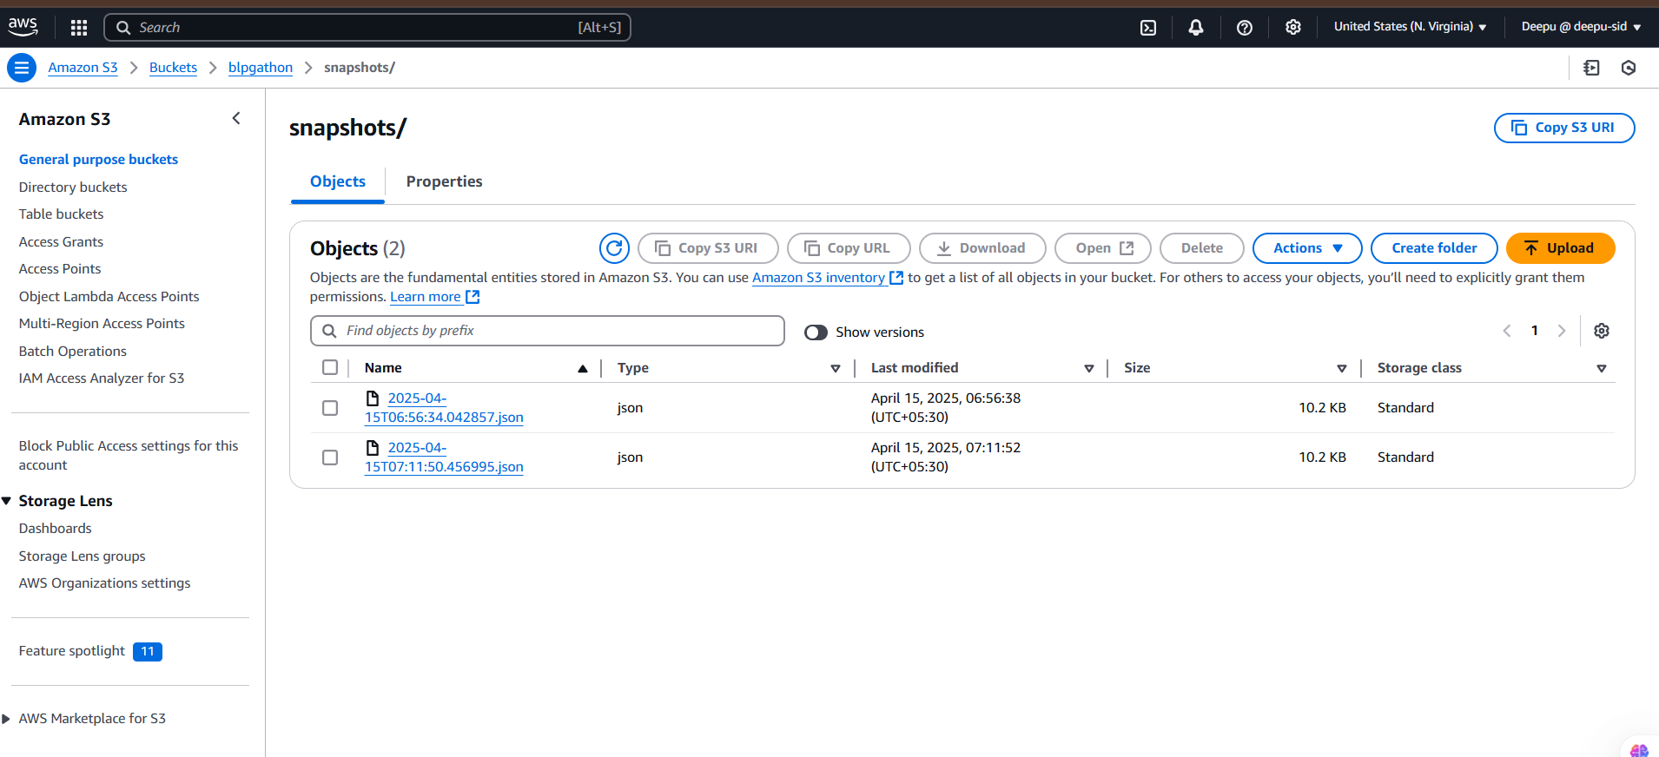Screen dimensions: 1659x757
Task: Sort by Type column arrow
Action: pos(836,369)
